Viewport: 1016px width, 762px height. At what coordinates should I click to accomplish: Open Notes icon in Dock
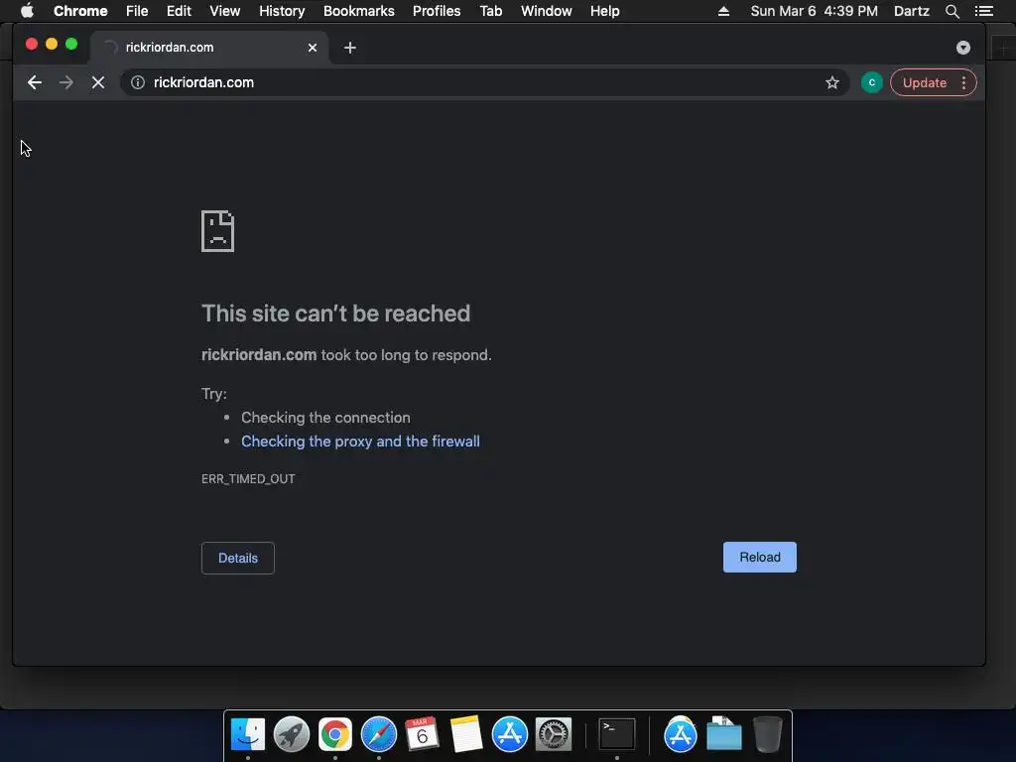(x=466, y=734)
